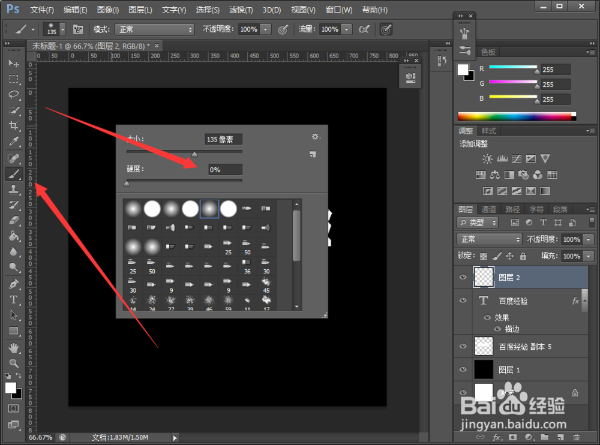Open the 滤镜(T) menu

pos(241,10)
